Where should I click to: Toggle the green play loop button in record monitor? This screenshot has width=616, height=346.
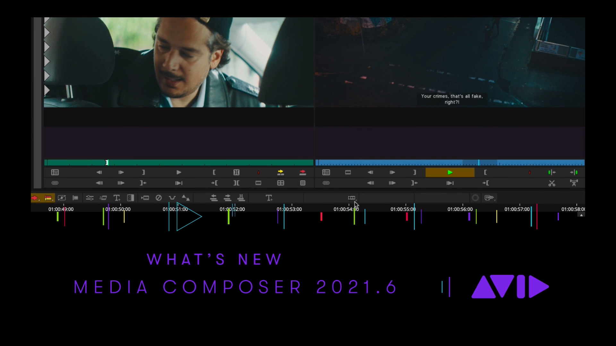pos(450,172)
